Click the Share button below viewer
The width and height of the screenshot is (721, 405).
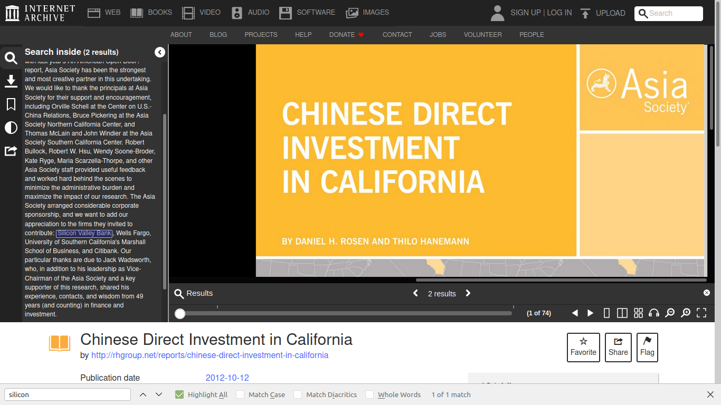618,348
